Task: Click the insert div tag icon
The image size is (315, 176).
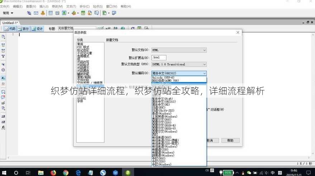Action: (x=57, y=13)
